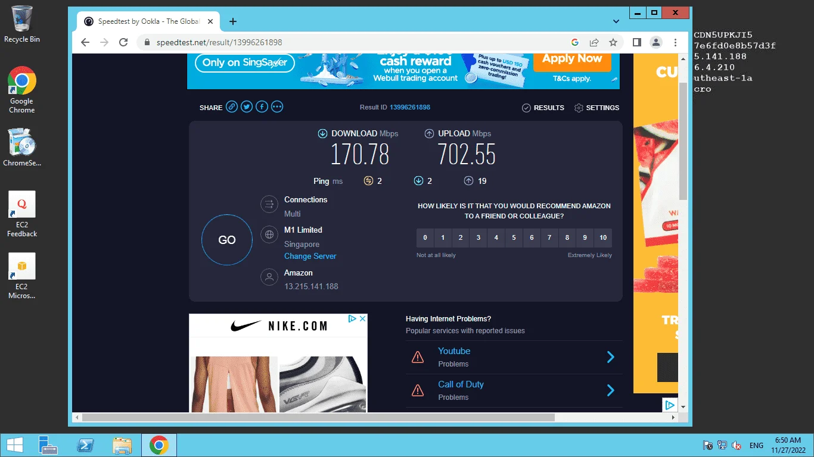Open the Chrome three-dot menu
This screenshot has width=814, height=457.
click(x=675, y=42)
